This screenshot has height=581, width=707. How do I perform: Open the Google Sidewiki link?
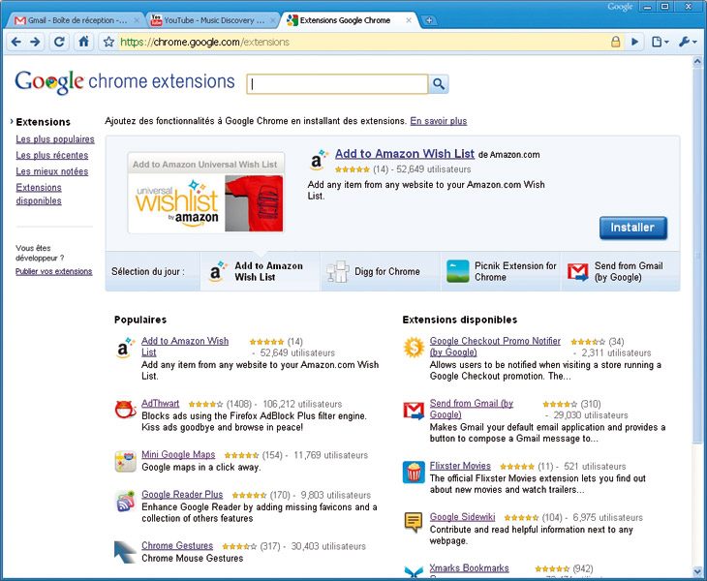click(x=462, y=517)
